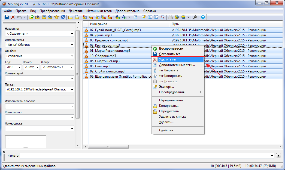Screen dimensions: 285x170
Task: Click the folder with blue up-arrow icon
Action: point(50,17)
